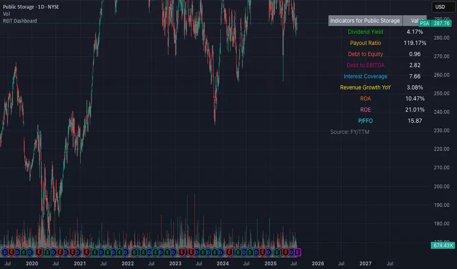
Task: Click the Payout Ratio row label
Action: click(365, 43)
